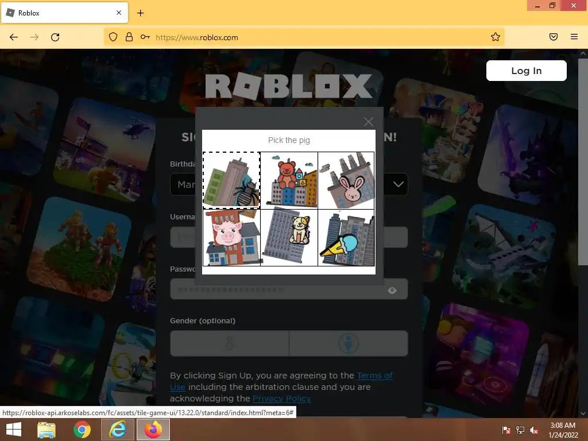Switch to Firefox taskbar icon

[x=153, y=430]
